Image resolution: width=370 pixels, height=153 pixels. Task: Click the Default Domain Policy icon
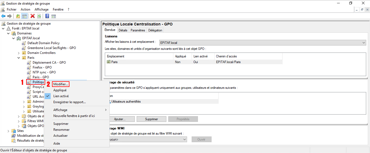24,43
